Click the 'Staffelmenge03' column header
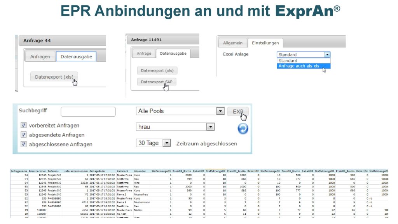The height and width of the screenshot is (224, 398). (x=271, y=171)
